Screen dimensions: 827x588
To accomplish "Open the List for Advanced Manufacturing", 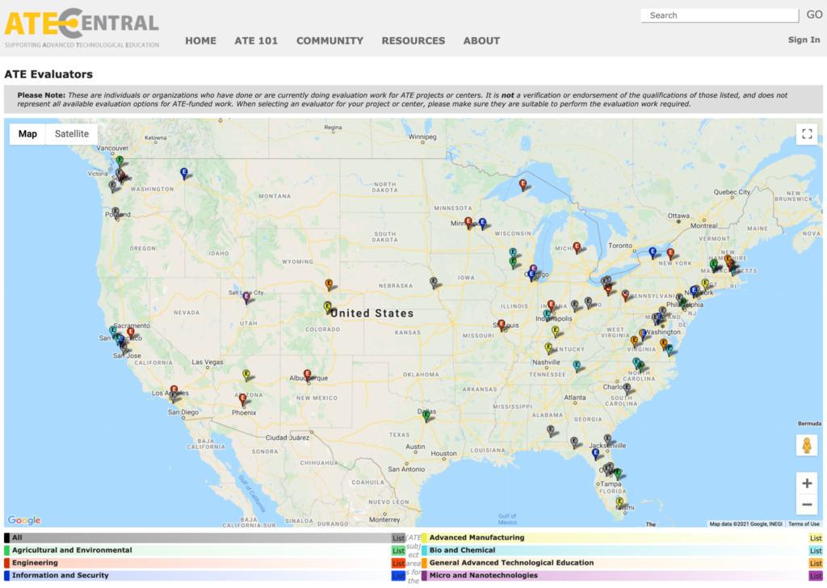I will 816,538.
